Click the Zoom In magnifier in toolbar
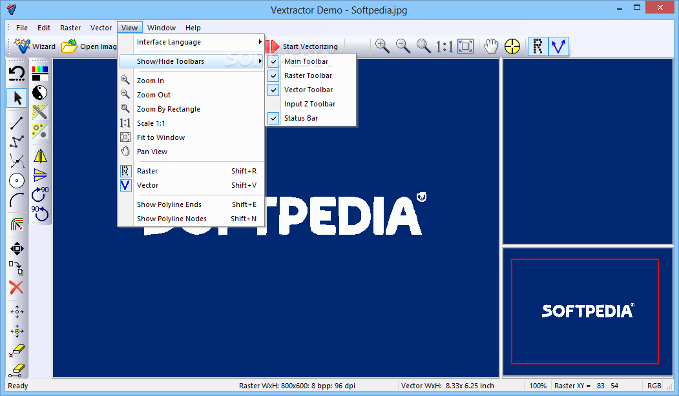 pyautogui.click(x=382, y=46)
